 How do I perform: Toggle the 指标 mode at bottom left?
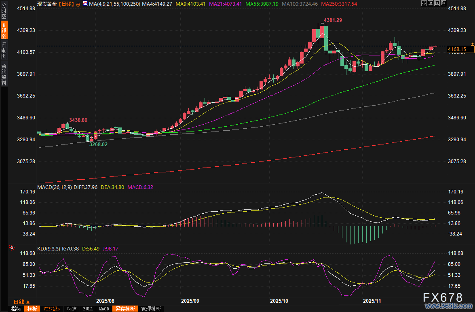click(x=16, y=309)
